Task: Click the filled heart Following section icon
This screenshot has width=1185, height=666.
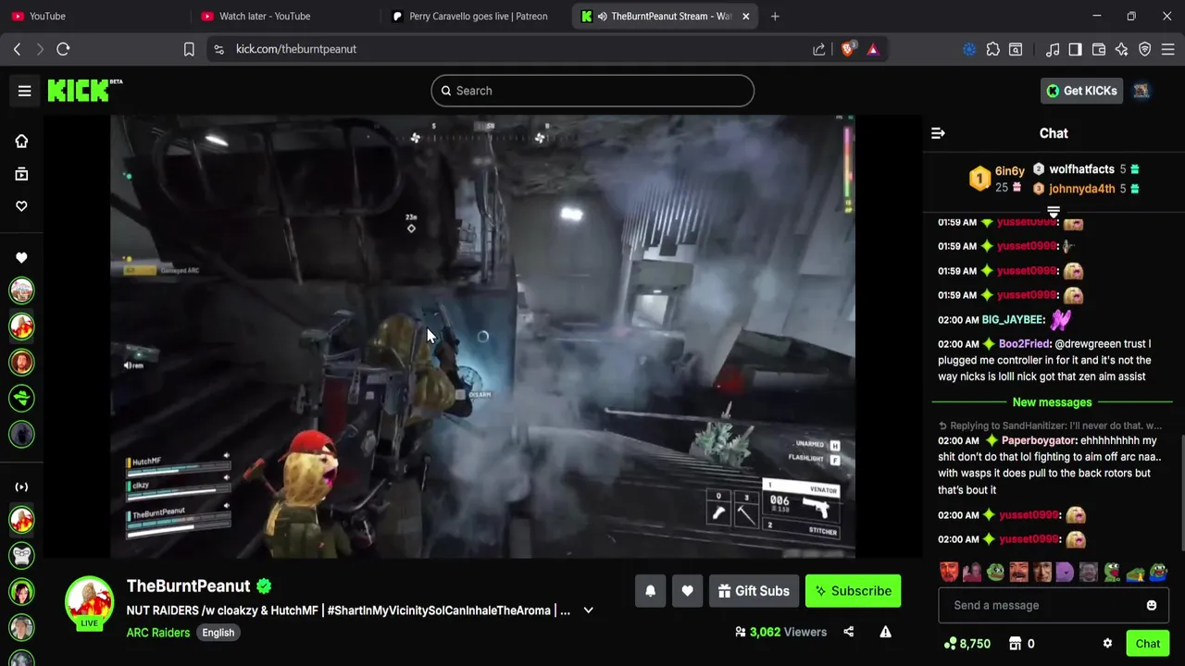Action: (21, 257)
